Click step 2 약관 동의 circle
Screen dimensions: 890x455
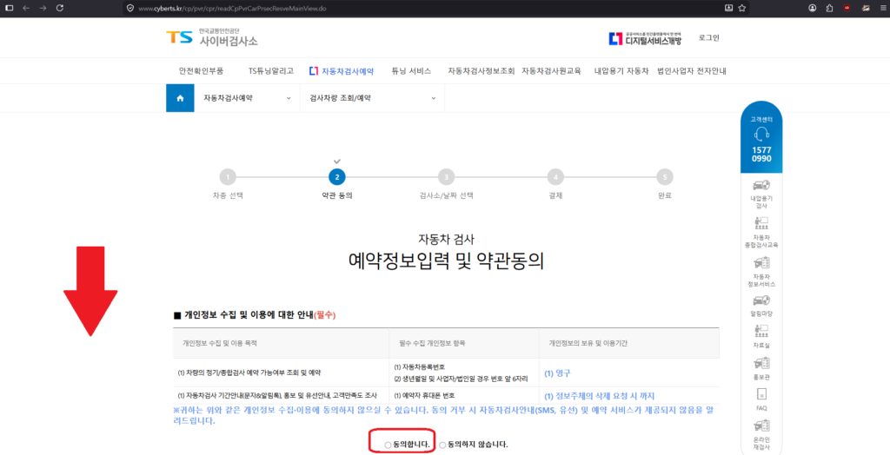point(336,177)
